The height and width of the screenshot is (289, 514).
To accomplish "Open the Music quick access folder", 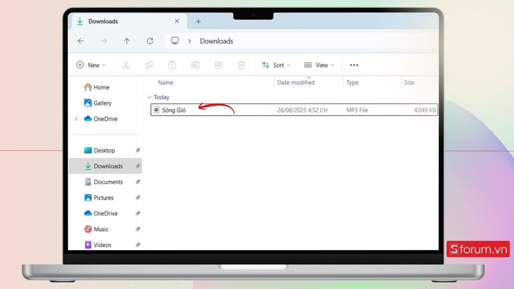I will pyautogui.click(x=96, y=229).
